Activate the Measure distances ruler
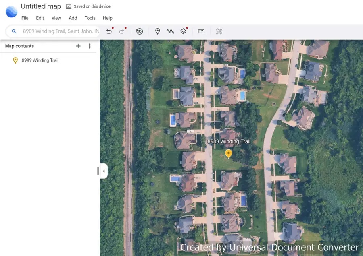 point(201,31)
